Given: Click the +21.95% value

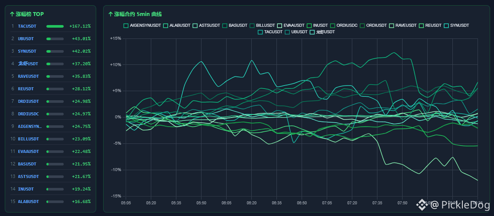Looking at the screenshot, I should click(81, 164).
